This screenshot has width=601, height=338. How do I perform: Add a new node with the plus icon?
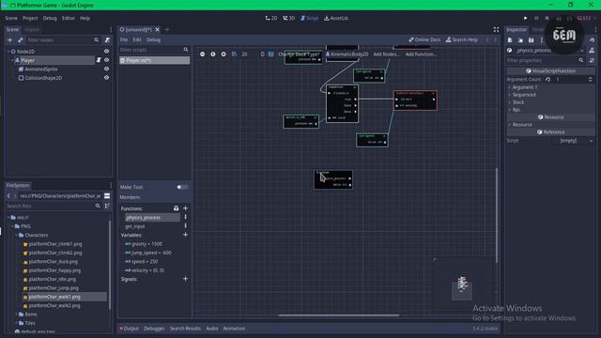pos(10,39)
